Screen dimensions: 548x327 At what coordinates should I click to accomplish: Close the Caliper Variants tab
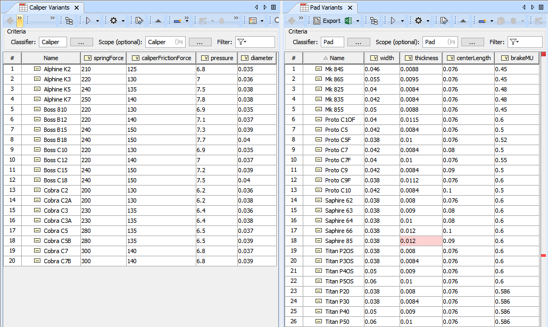click(77, 8)
